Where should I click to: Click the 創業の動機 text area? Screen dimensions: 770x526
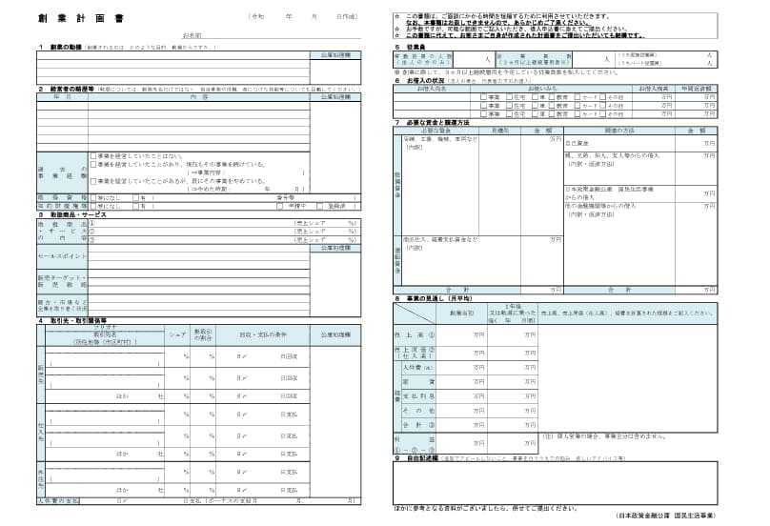(x=172, y=67)
